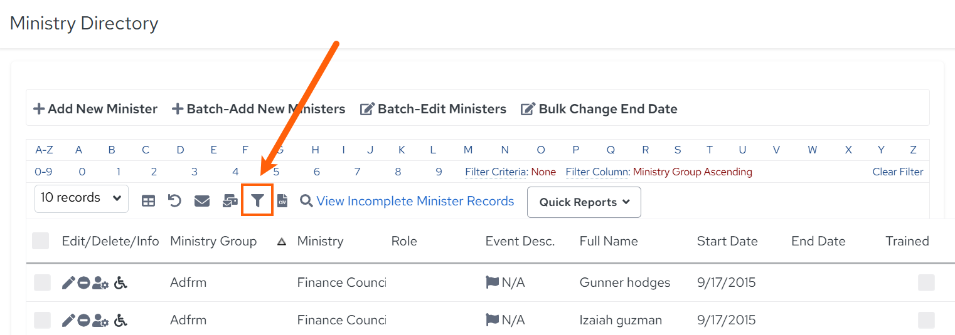Expand the Quick Reports dropdown
Screen dimensions: 955x335
584,202
